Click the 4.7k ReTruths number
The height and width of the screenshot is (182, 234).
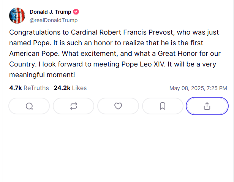tap(15, 88)
